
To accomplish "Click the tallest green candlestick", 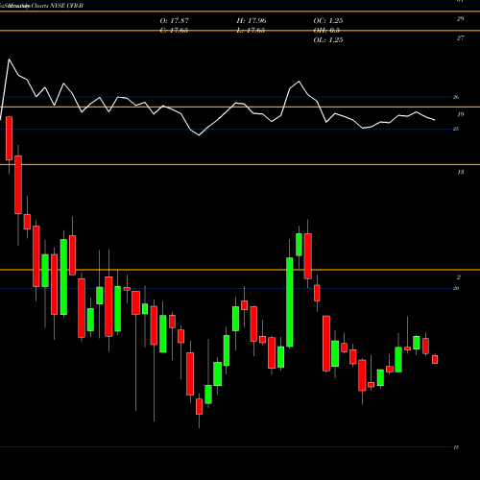I will 289,302.
